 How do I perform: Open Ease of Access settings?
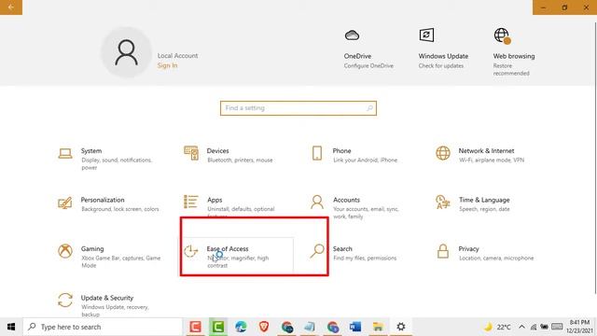click(237, 255)
